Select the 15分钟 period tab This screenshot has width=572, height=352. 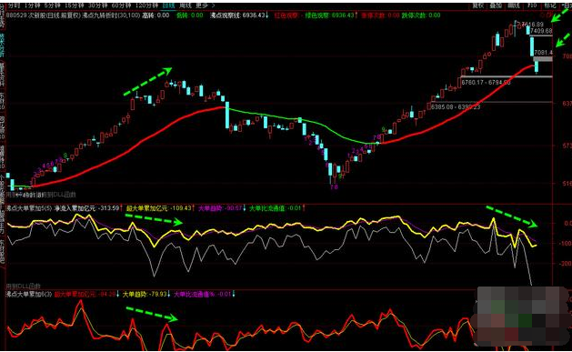point(74,5)
